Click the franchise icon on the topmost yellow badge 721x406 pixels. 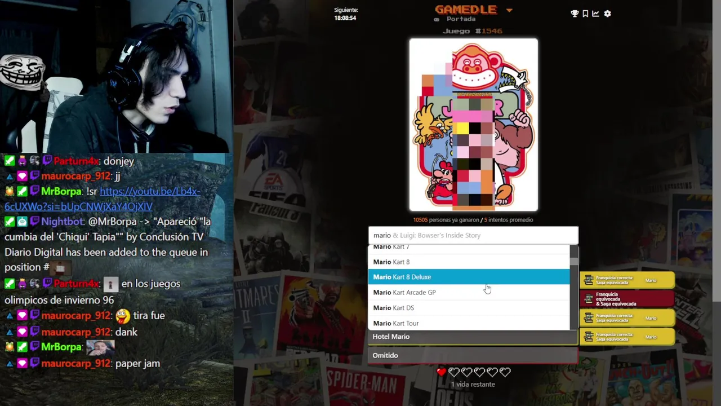click(x=589, y=280)
